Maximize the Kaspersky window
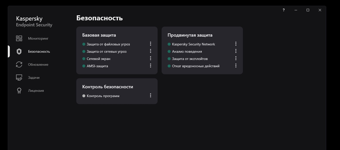Screen dimensions: 340x150 tap(308, 10)
